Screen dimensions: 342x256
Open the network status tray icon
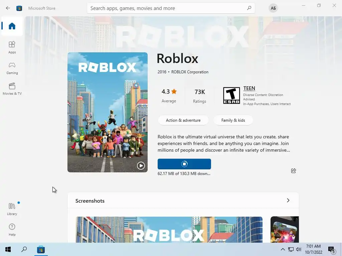291,249
